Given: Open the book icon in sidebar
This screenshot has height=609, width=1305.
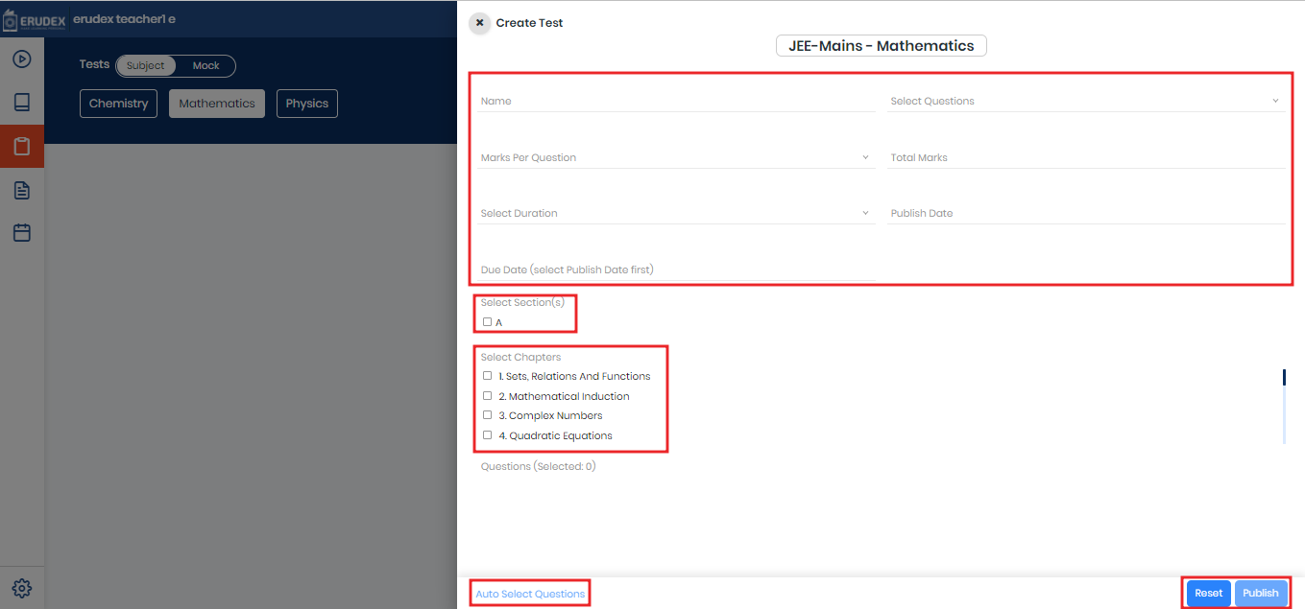Looking at the screenshot, I should click(21, 103).
